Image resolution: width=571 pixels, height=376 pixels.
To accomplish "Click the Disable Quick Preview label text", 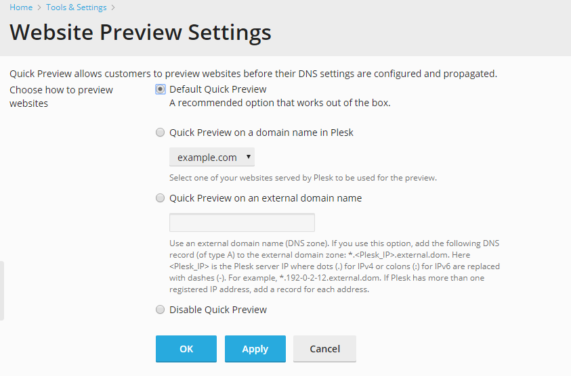I will (x=217, y=310).
